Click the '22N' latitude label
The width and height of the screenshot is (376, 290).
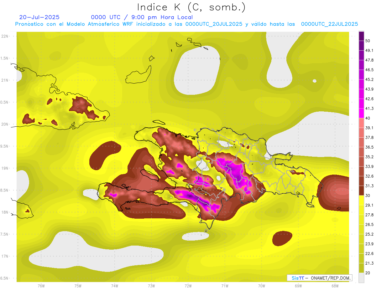click(5, 36)
